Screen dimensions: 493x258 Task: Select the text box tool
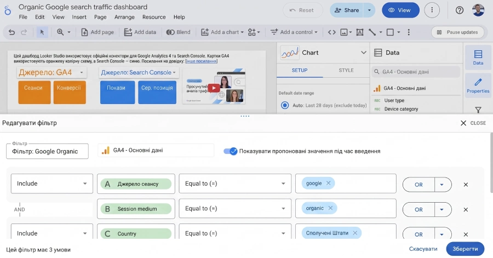(x=360, y=32)
